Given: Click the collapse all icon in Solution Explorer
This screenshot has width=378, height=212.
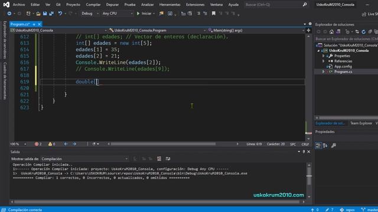Looking at the screenshot, I should [x=370, y=32].
